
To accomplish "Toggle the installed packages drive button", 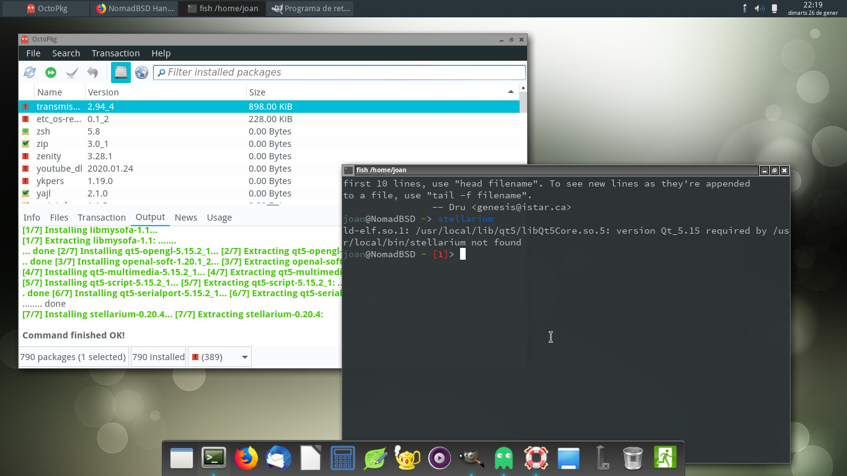I will click(121, 73).
